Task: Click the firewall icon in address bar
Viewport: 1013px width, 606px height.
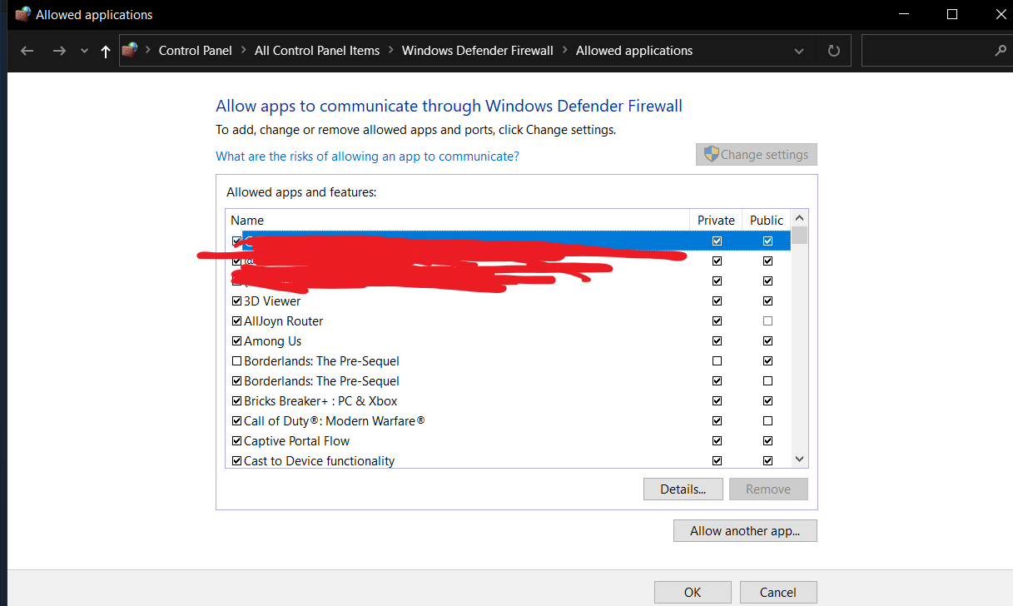Action: [x=130, y=51]
